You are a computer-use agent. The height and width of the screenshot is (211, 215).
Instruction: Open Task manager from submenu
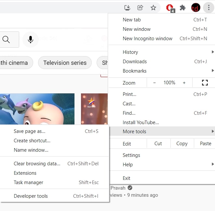(x=54, y=182)
